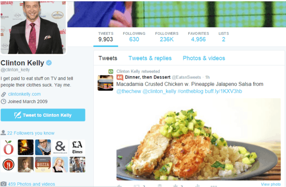The width and height of the screenshot is (286, 187).
Task: Select the Tweets tab in the timeline
Action: 108,58
